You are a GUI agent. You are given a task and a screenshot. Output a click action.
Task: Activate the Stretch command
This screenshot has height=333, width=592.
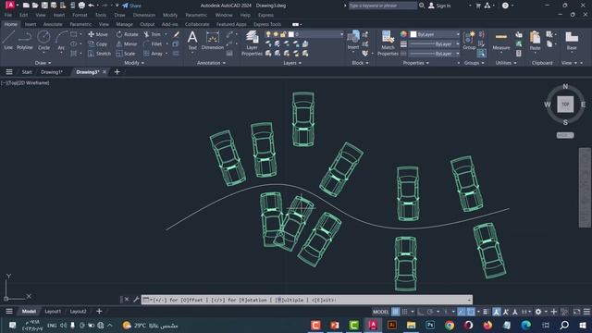click(x=99, y=54)
